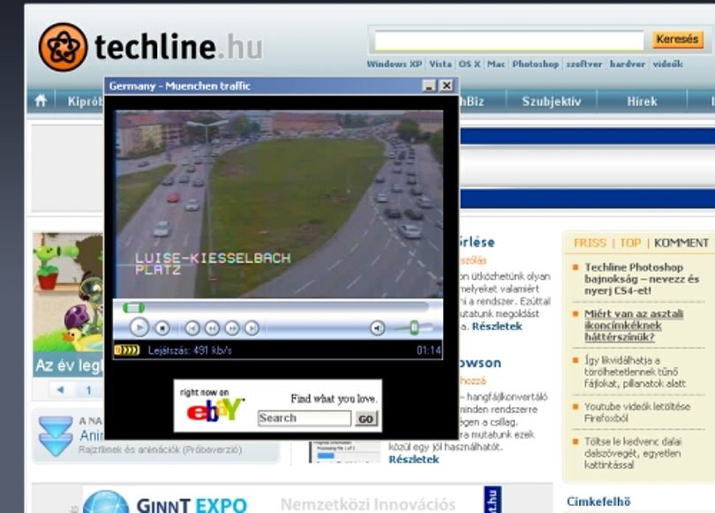Click the eBay GO button

coord(365,419)
